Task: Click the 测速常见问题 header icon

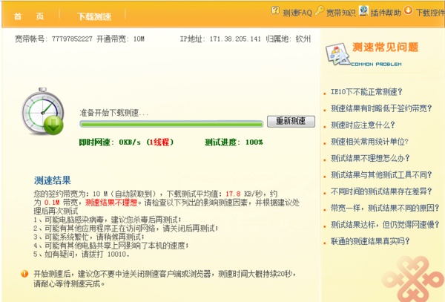Action: [337, 54]
